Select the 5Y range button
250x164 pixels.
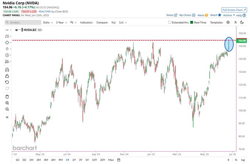87,160
